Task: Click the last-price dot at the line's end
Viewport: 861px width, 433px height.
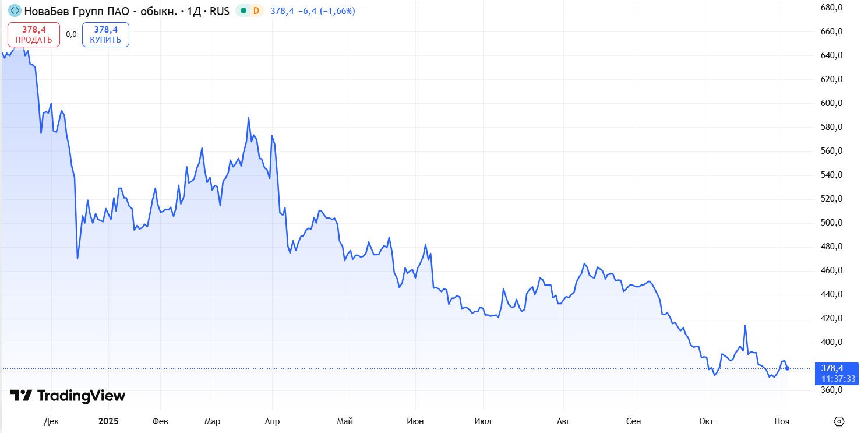Action: (x=787, y=368)
